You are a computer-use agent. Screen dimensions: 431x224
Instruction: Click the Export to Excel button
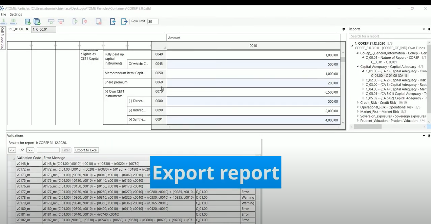click(86, 150)
